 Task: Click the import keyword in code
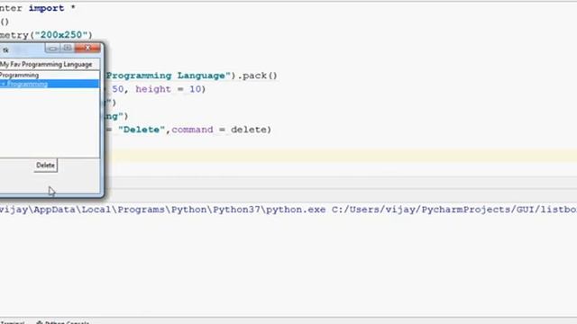point(46,8)
